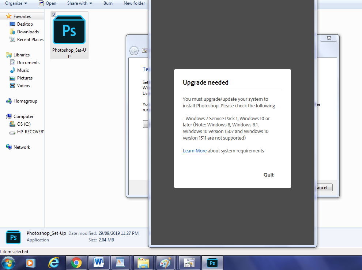Click the partly hidden Cancel button in wizard
This screenshot has width=362, height=270.
324,188
